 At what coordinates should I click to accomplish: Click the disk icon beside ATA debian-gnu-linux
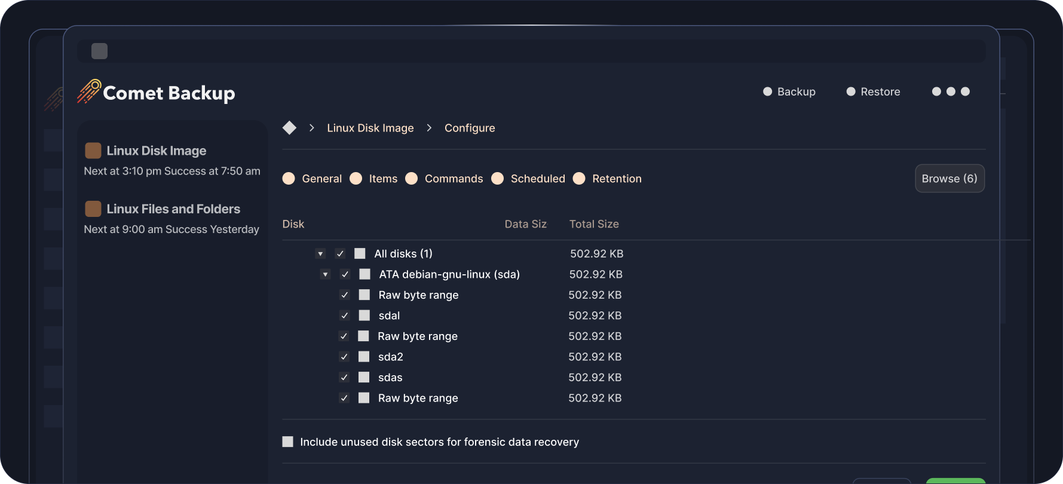[x=364, y=274]
